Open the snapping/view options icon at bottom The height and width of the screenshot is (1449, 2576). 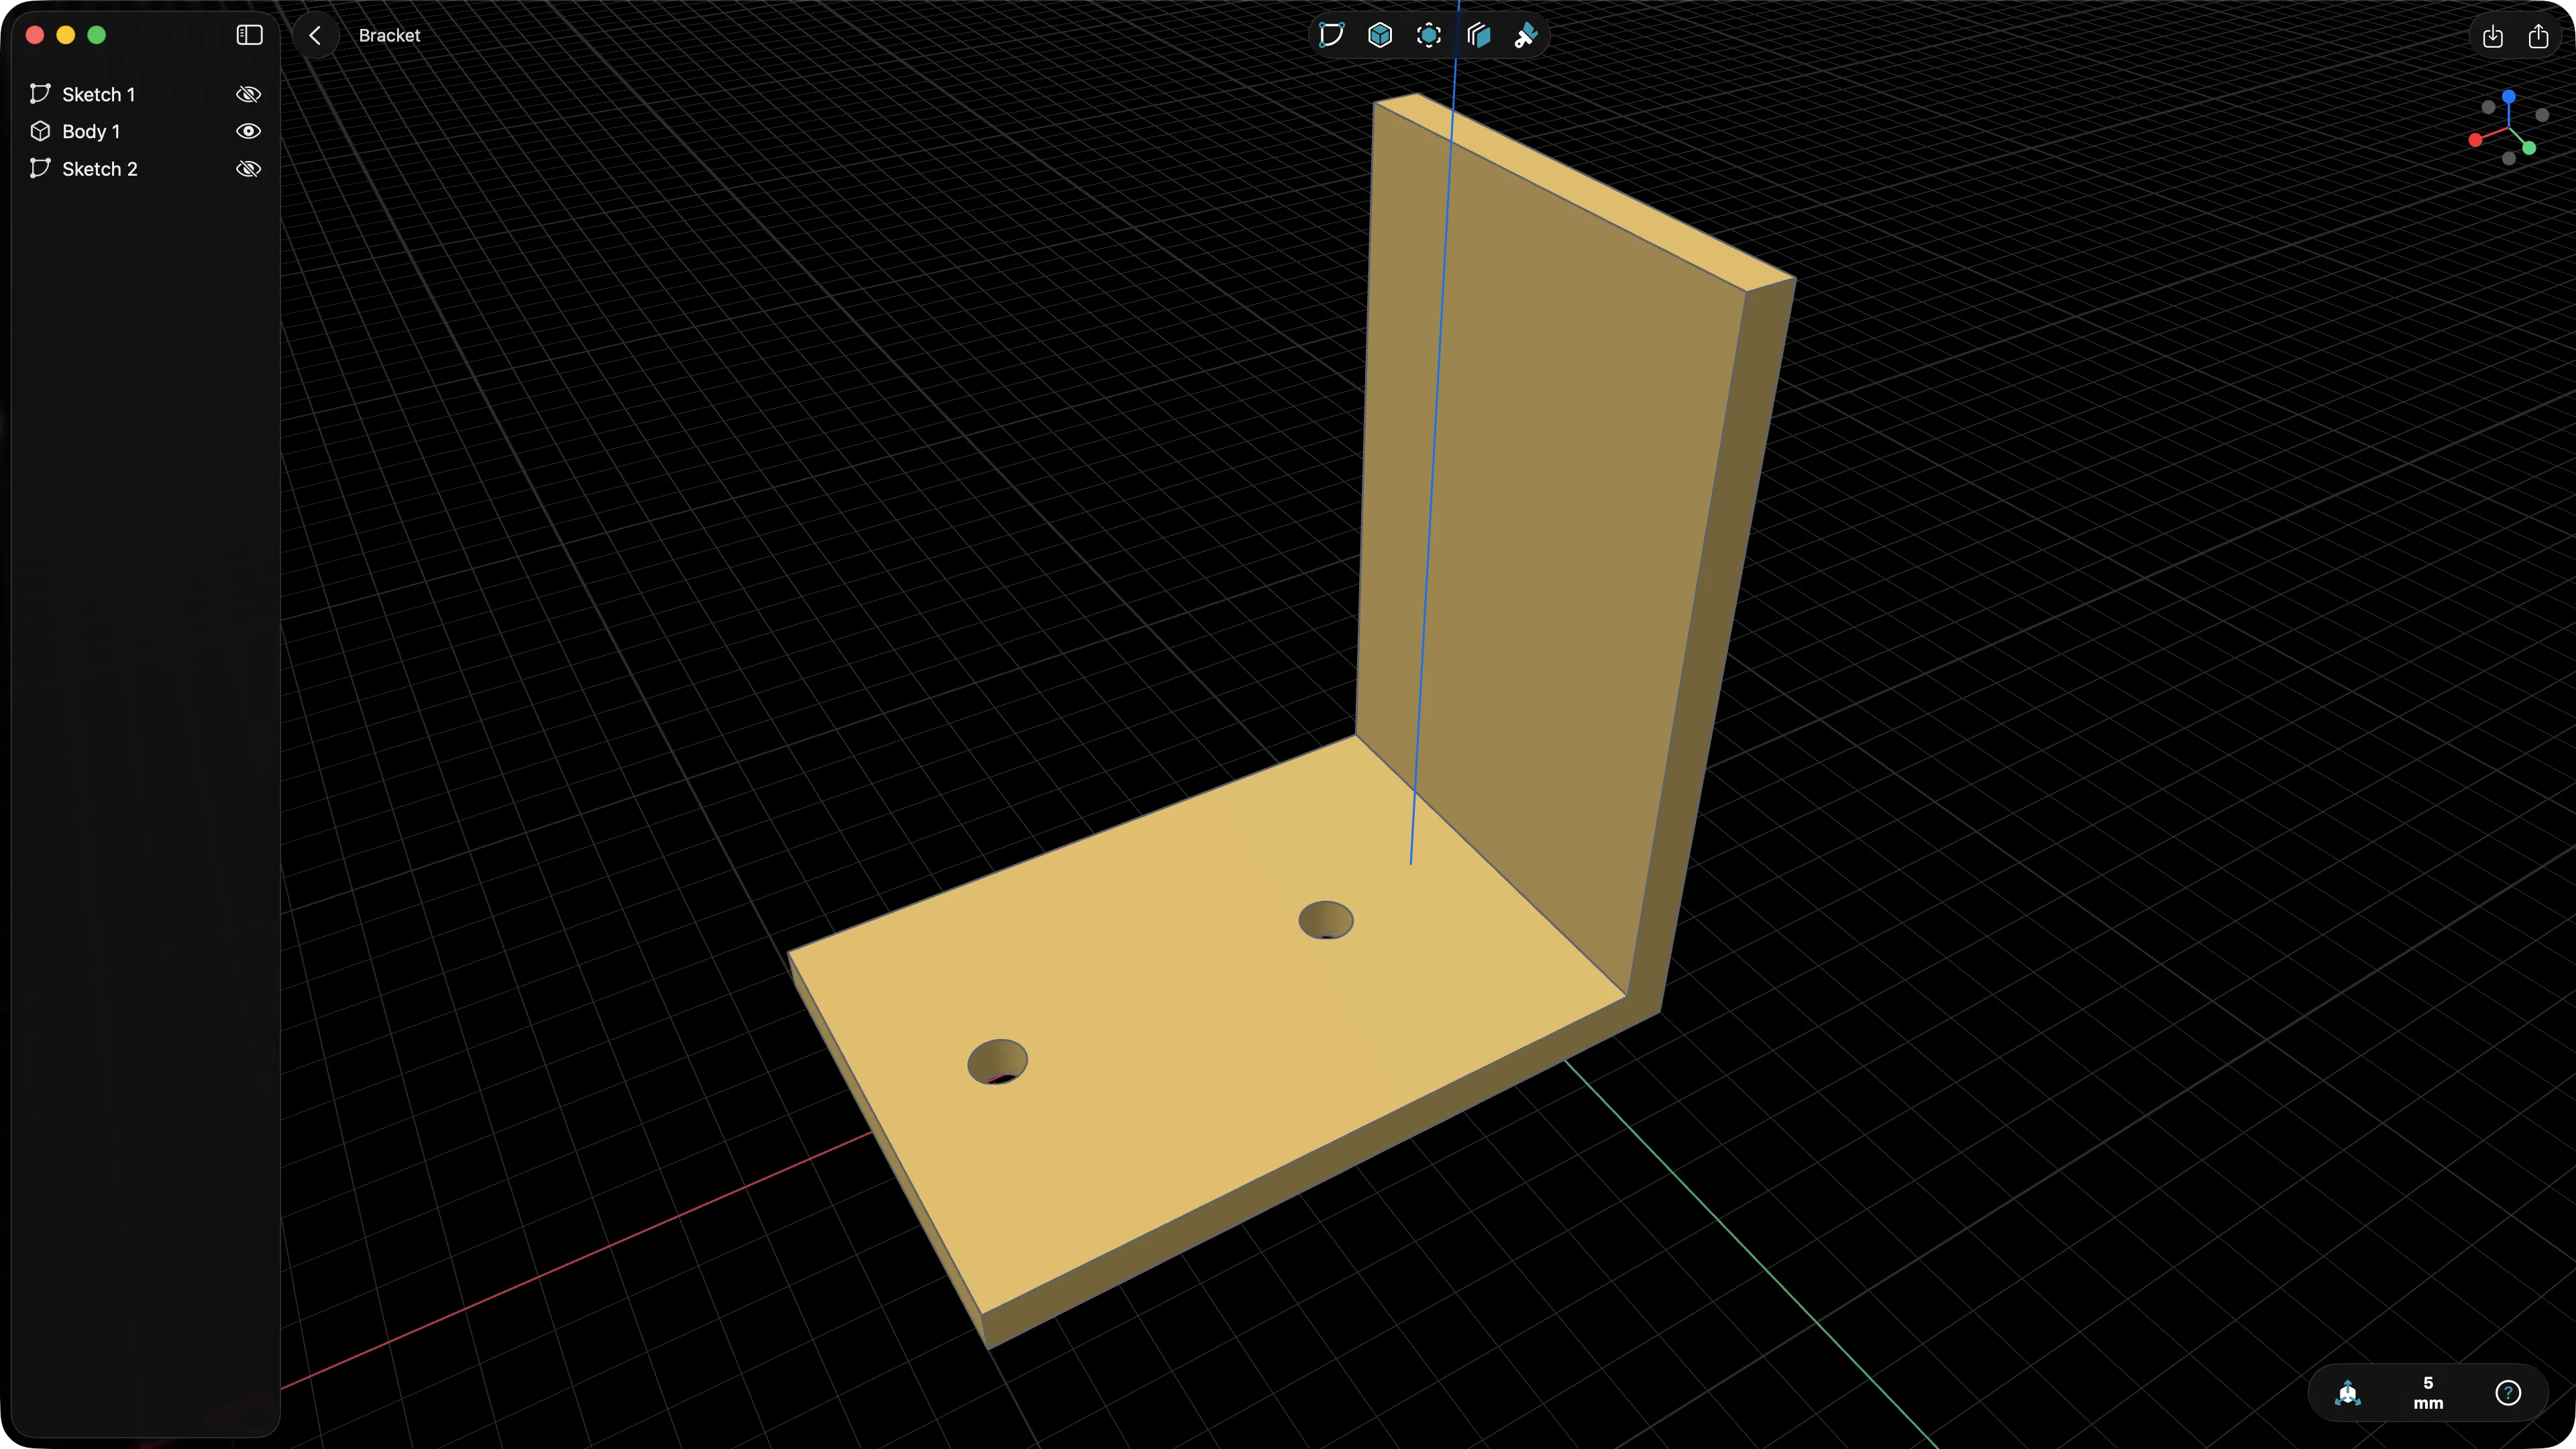tap(2348, 1393)
